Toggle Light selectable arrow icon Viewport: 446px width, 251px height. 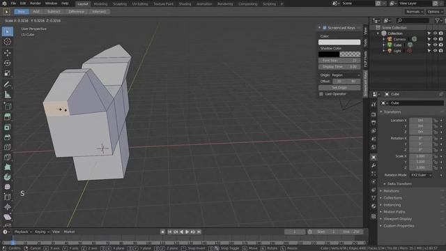coord(429,51)
